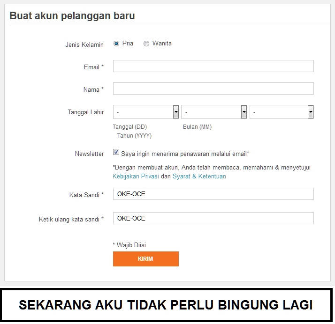
Task: Click into the Nama input field
Action: click(x=213, y=88)
